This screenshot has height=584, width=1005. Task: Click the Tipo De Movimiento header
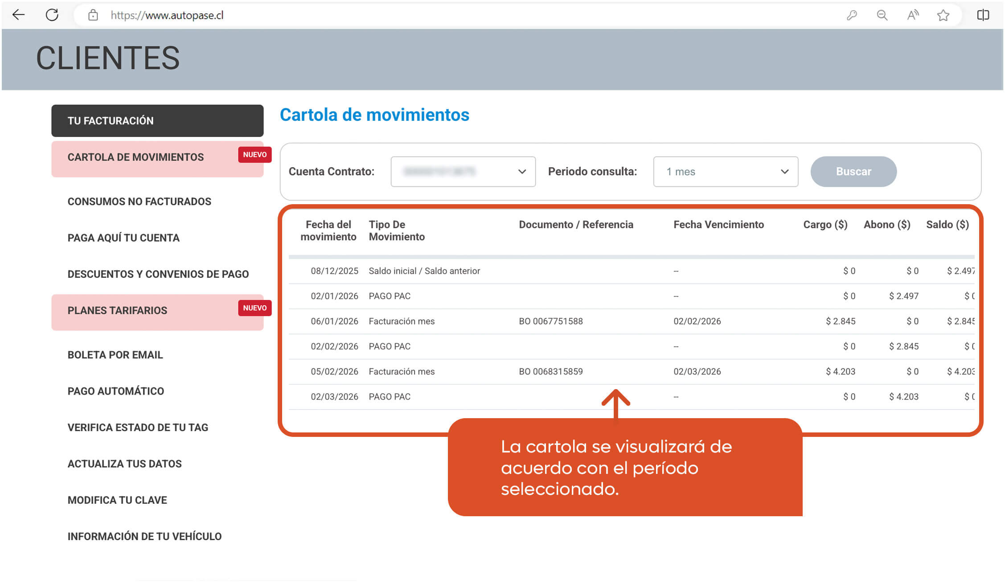coord(397,231)
